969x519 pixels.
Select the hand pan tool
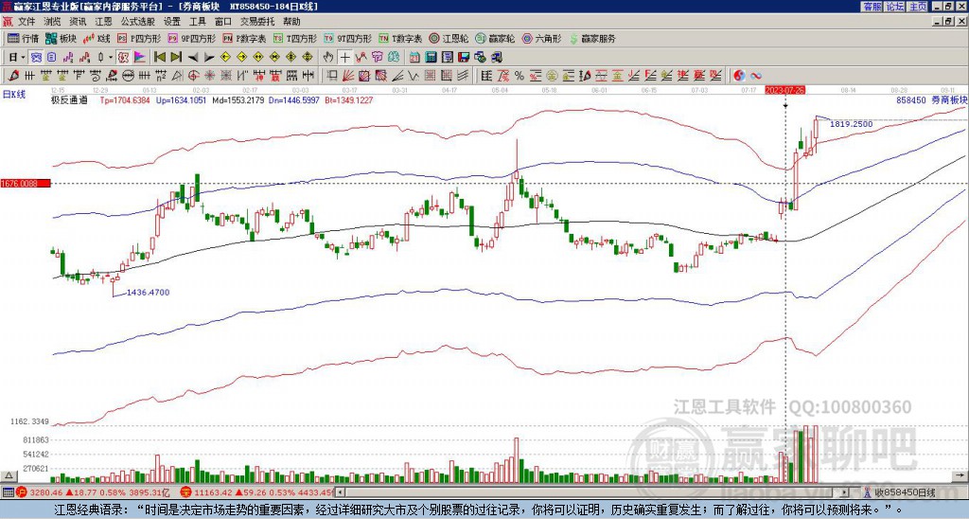point(328,58)
